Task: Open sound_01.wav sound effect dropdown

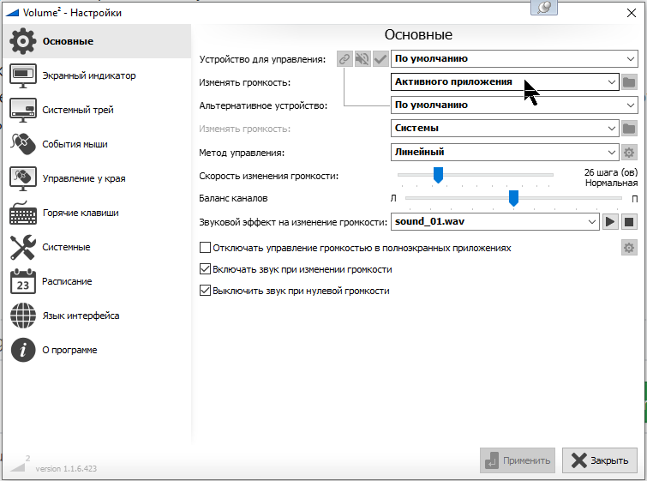Action: pyautogui.click(x=495, y=222)
